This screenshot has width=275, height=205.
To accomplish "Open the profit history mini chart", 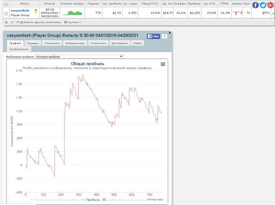I will point(72,13).
